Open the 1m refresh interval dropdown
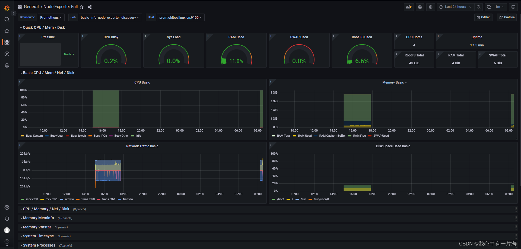Screen dimensions: 521x249 click(500, 7)
